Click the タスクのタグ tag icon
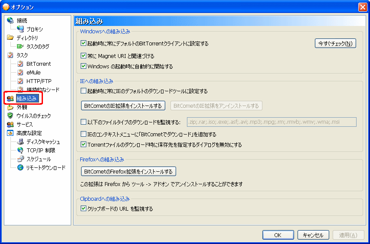This screenshot has width=370, height=244. 20,46
